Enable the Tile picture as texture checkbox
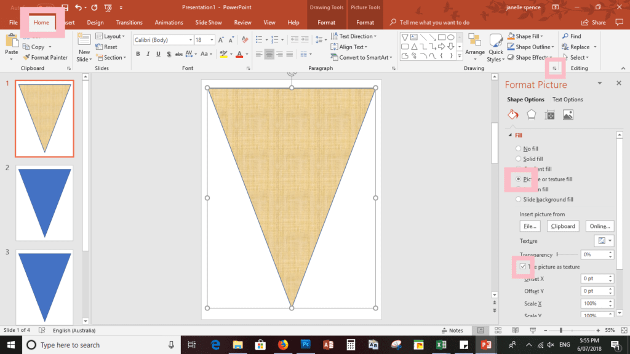The width and height of the screenshot is (630, 354). [522, 266]
